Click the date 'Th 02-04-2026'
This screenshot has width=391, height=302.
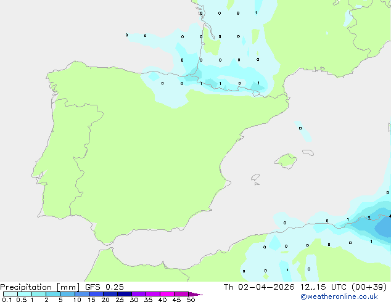(259, 287)
